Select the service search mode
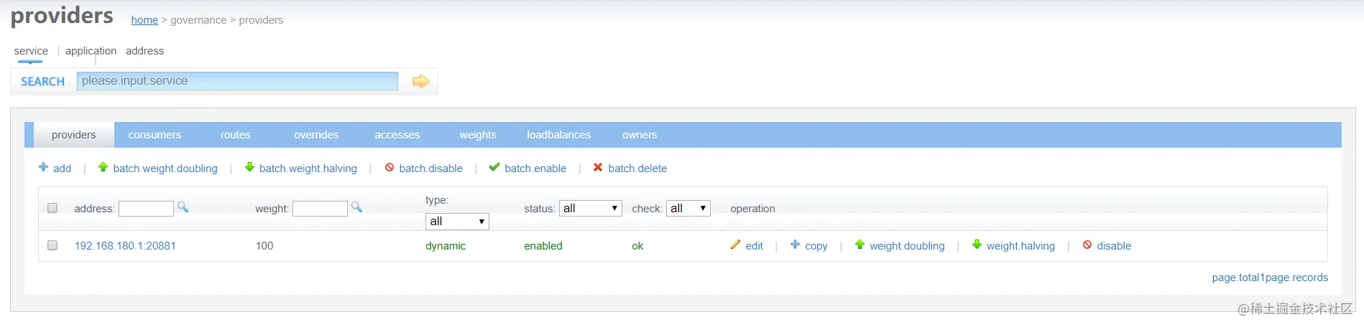Screen dimensions: 1364x327 pyautogui.click(x=31, y=51)
